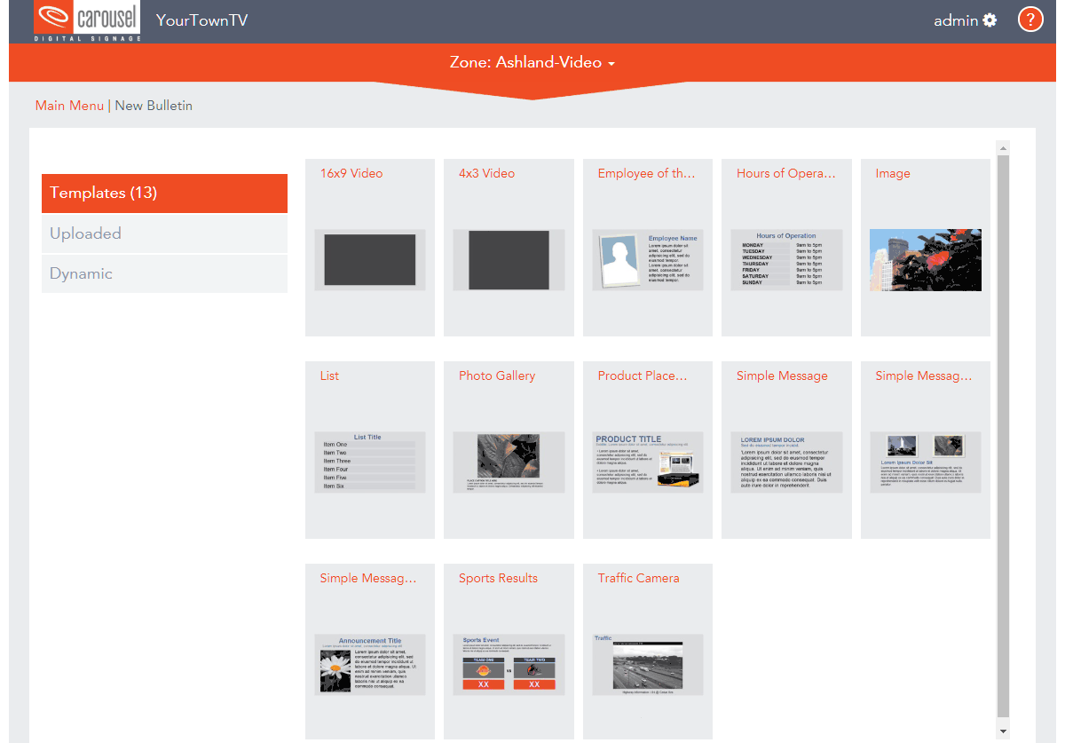The image size is (1065, 743).
Task: Open the Employee of the Month template
Action: [647, 247]
